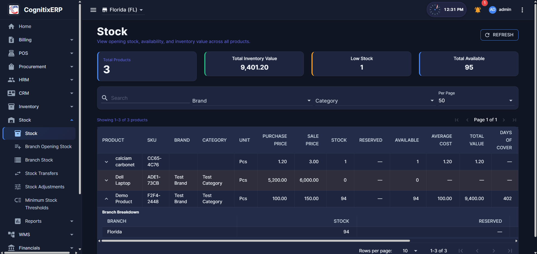The image size is (537, 254).
Task: Click the Showing 1–3 of 3 products text
Action: 122,120
